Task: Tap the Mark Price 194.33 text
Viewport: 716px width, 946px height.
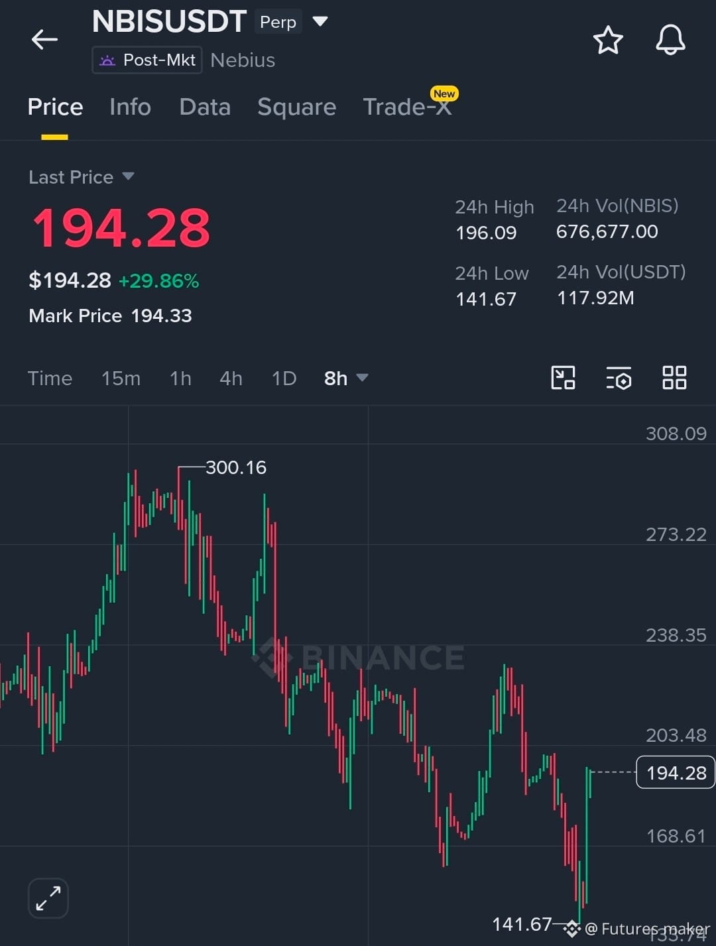Action: (x=110, y=316)
